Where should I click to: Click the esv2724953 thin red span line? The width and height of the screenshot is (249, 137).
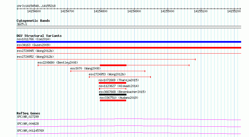pyautogui.click(x=120, y=77)
